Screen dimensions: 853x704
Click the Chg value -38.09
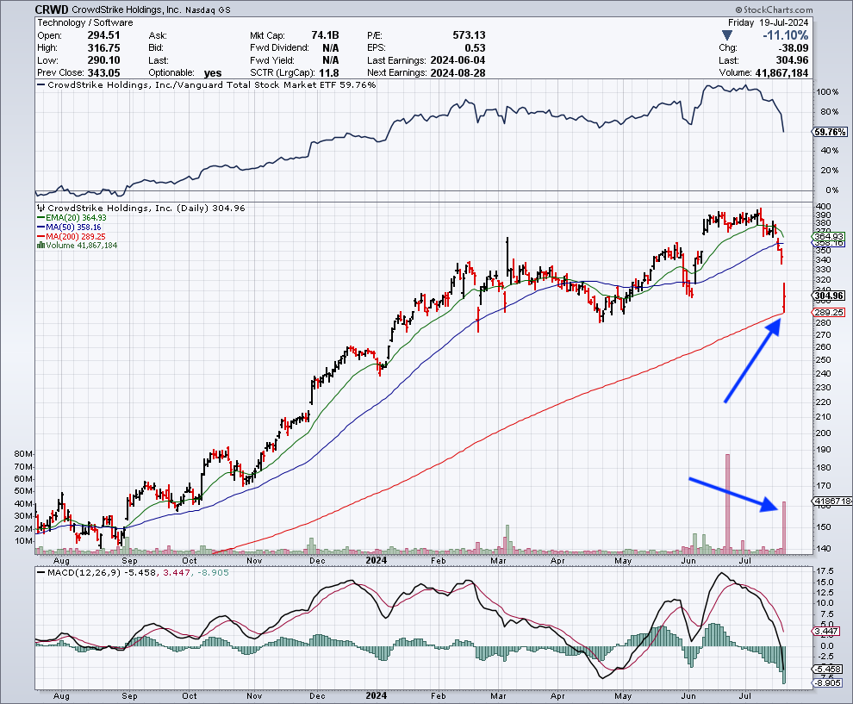click(794, 48)
